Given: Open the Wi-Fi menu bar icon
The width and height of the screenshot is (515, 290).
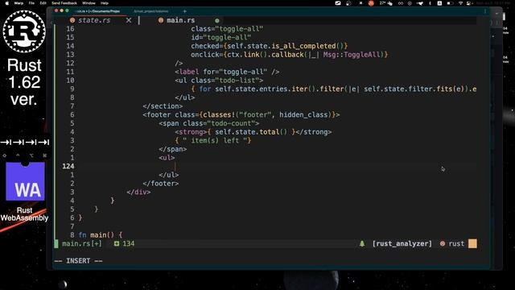Looking at the screenshot, I should 461,3.
